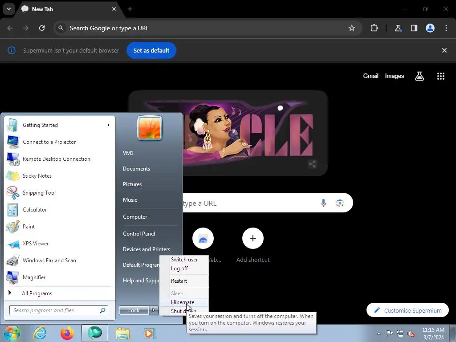
Task: Select Restart from power menu
Action: [184, 281]
